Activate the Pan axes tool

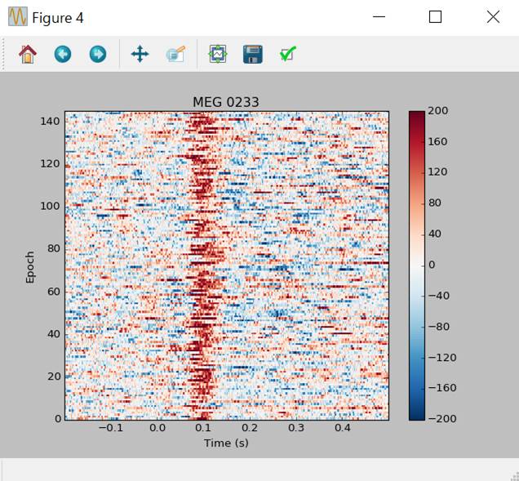click(x=140, y=55)
